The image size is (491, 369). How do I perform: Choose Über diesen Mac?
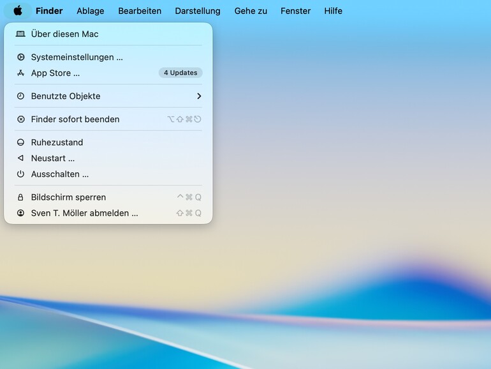[x=108, y=34]
